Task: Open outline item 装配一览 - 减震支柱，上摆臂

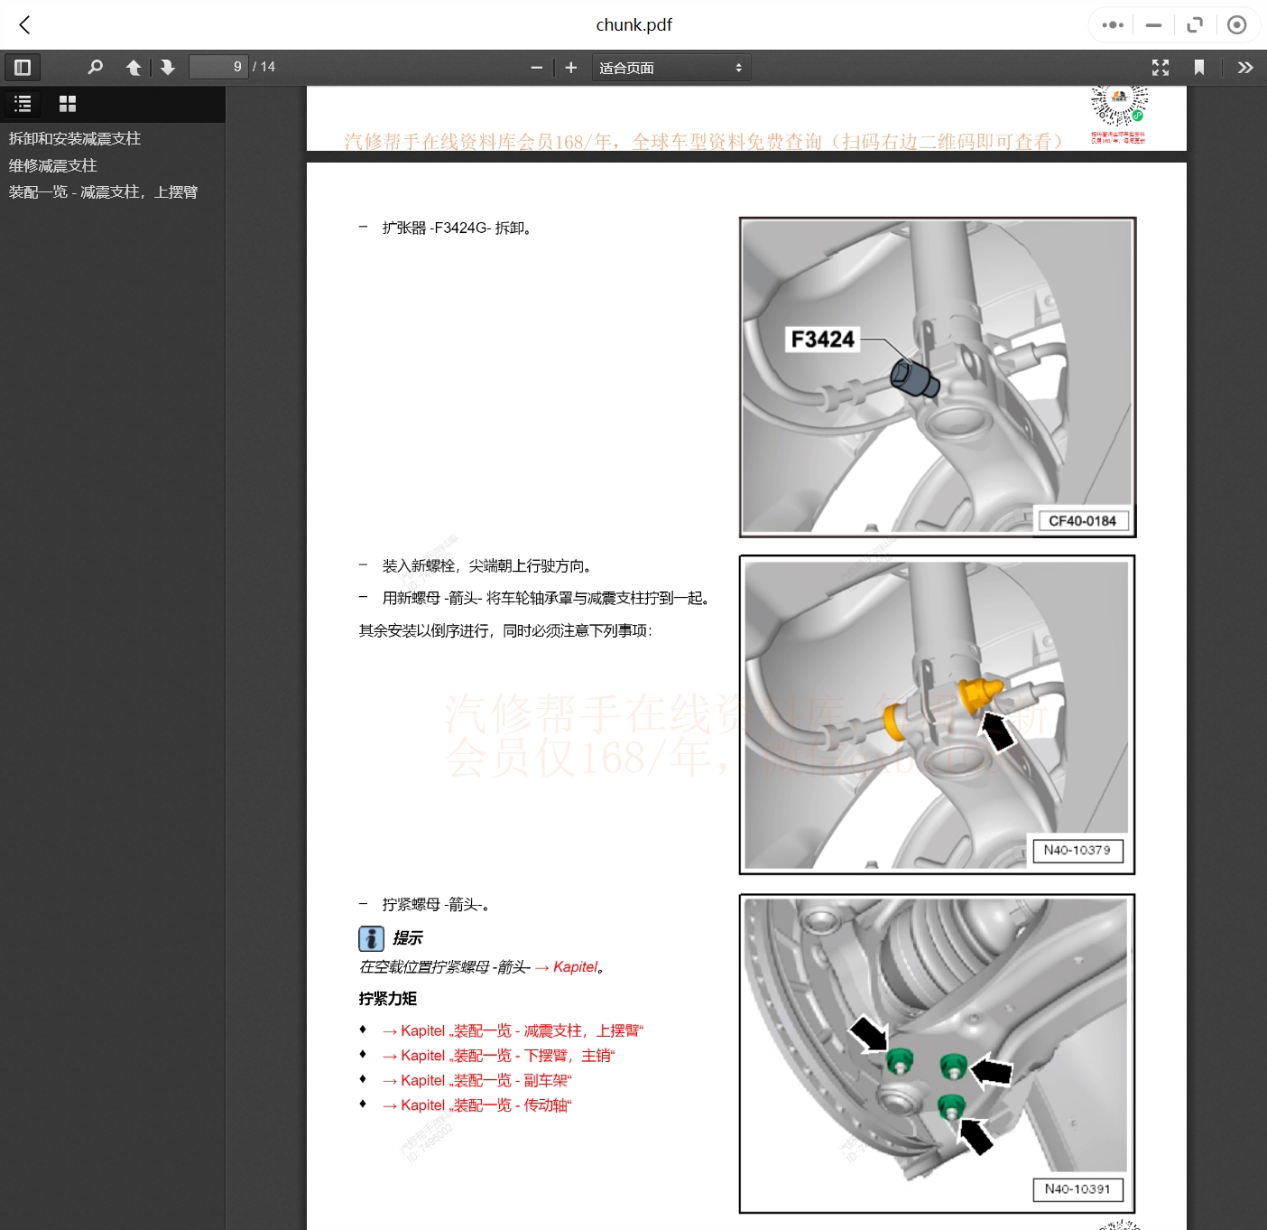Action: (x=103, y=191)
